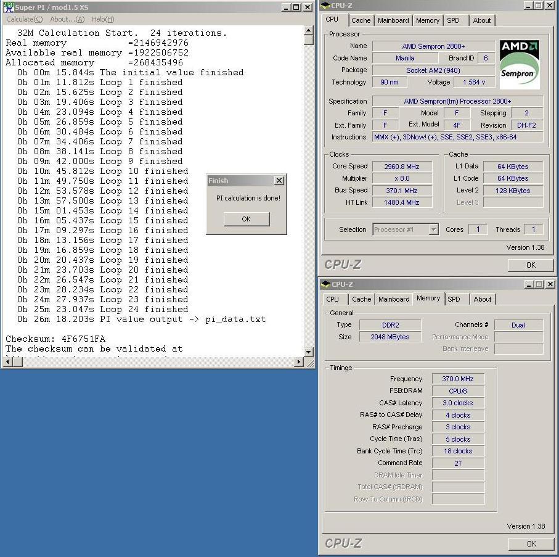Viewport: 559px width, 557px height.
Task: Click the Super PI title bar icon
Action: click(x=9, y=7)
